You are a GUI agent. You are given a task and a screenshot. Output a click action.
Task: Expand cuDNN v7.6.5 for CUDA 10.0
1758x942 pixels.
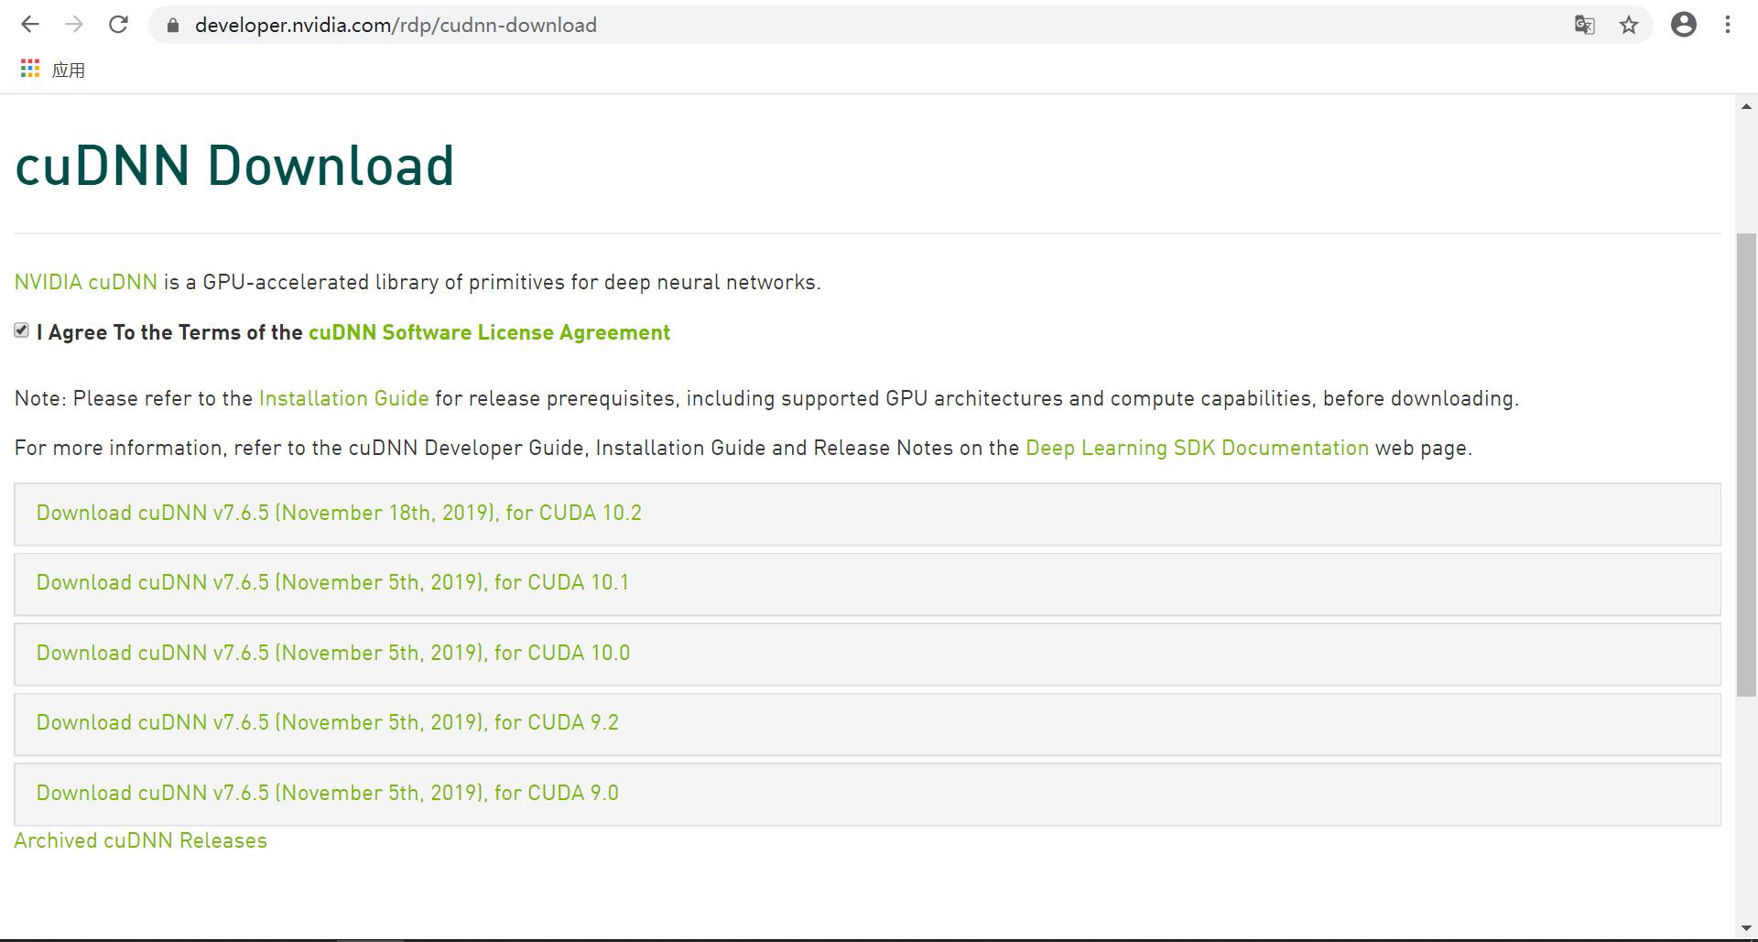(867, 654)
